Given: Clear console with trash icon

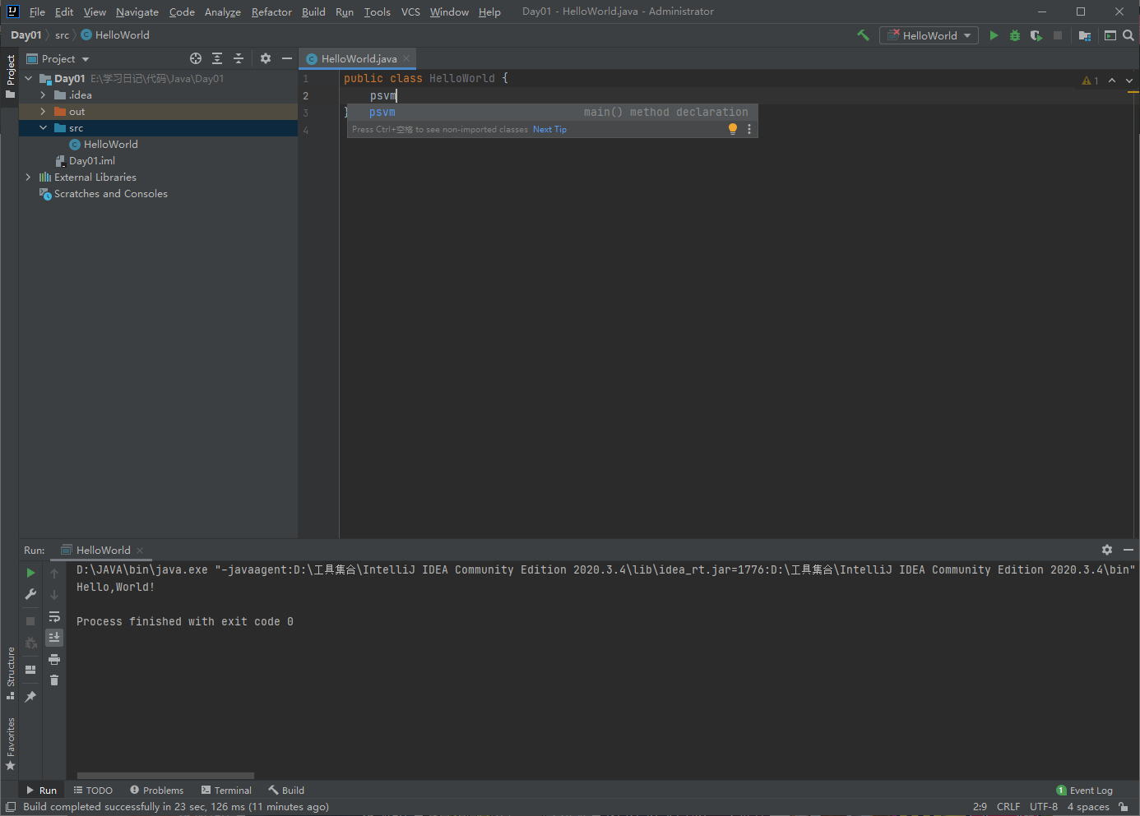Looking at the screenshot, I should [x=54, y=680].
